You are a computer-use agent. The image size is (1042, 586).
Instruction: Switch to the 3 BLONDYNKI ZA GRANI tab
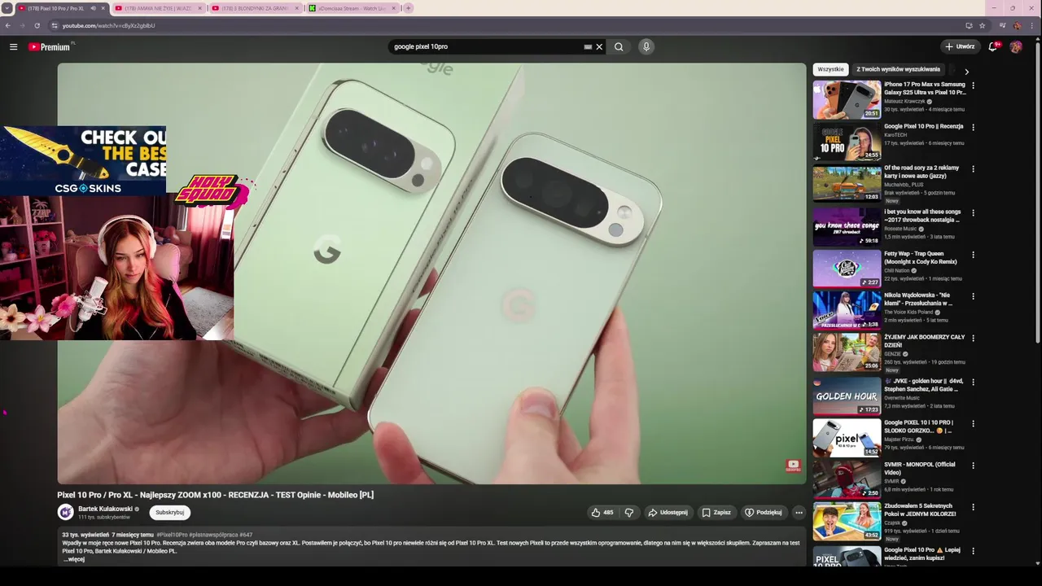(256, 8)
